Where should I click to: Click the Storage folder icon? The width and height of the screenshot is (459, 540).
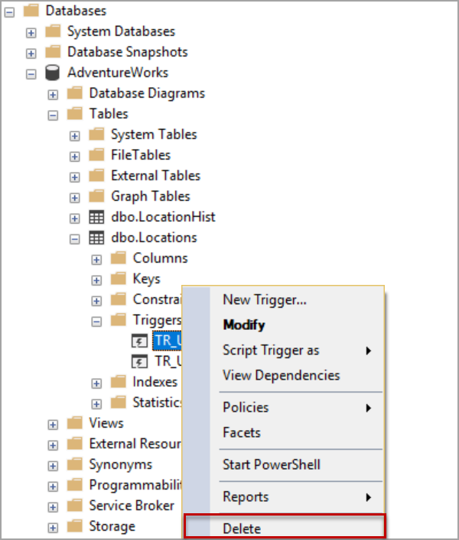(x=74, y=526)
